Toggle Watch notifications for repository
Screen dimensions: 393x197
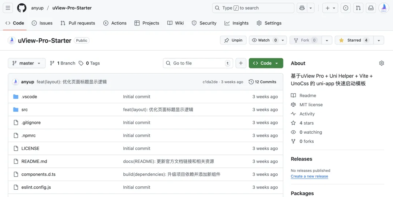[x=265, y=40]
